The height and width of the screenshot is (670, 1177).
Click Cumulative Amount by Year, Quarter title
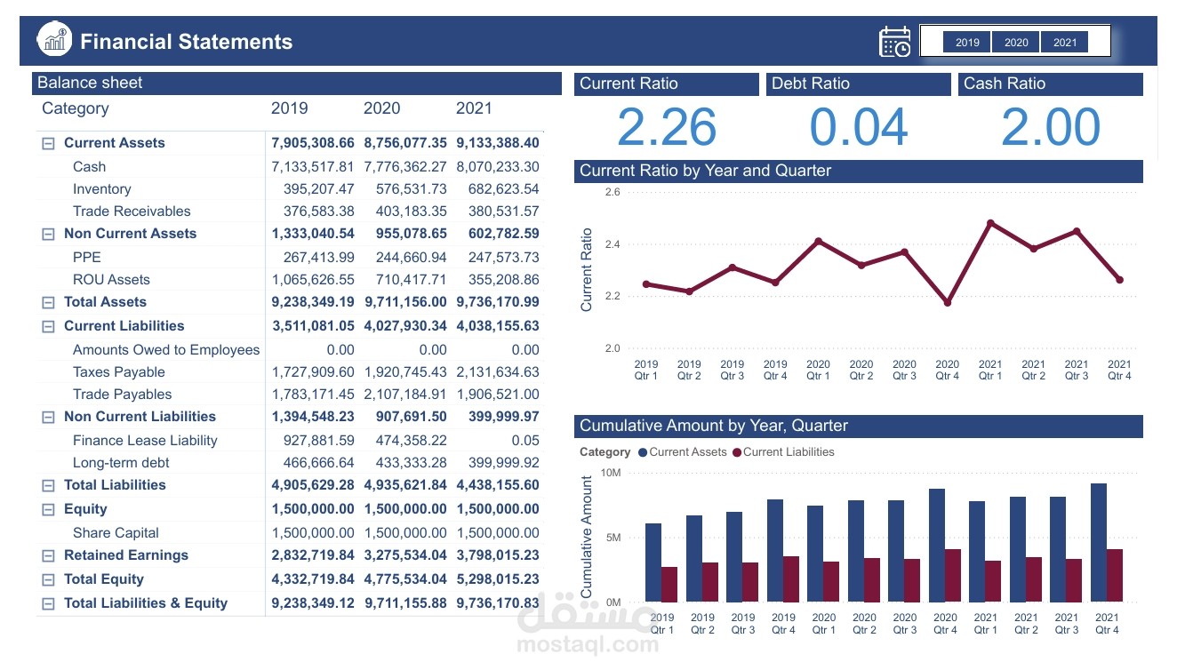tap(714, 426)
